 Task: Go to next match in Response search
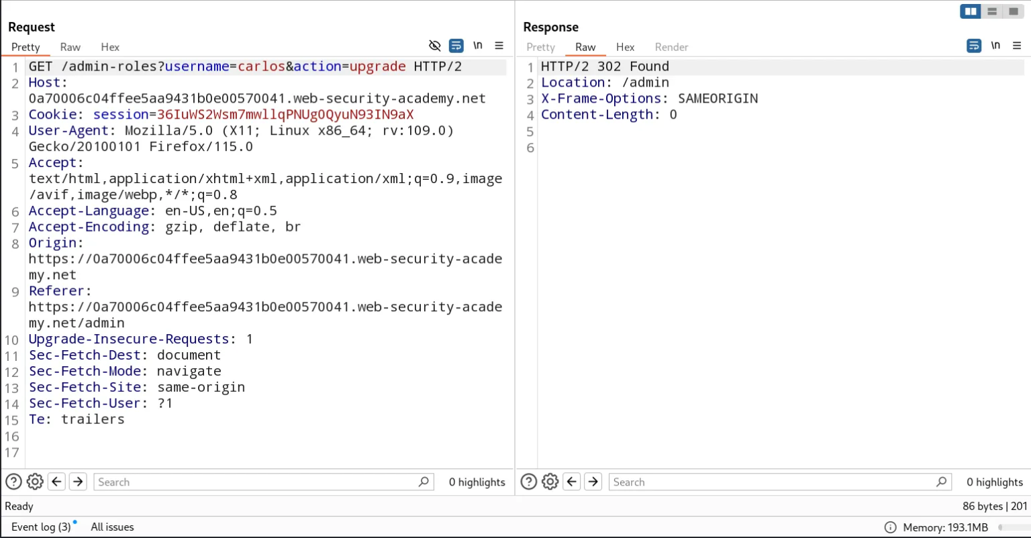(x=593, y=482)
